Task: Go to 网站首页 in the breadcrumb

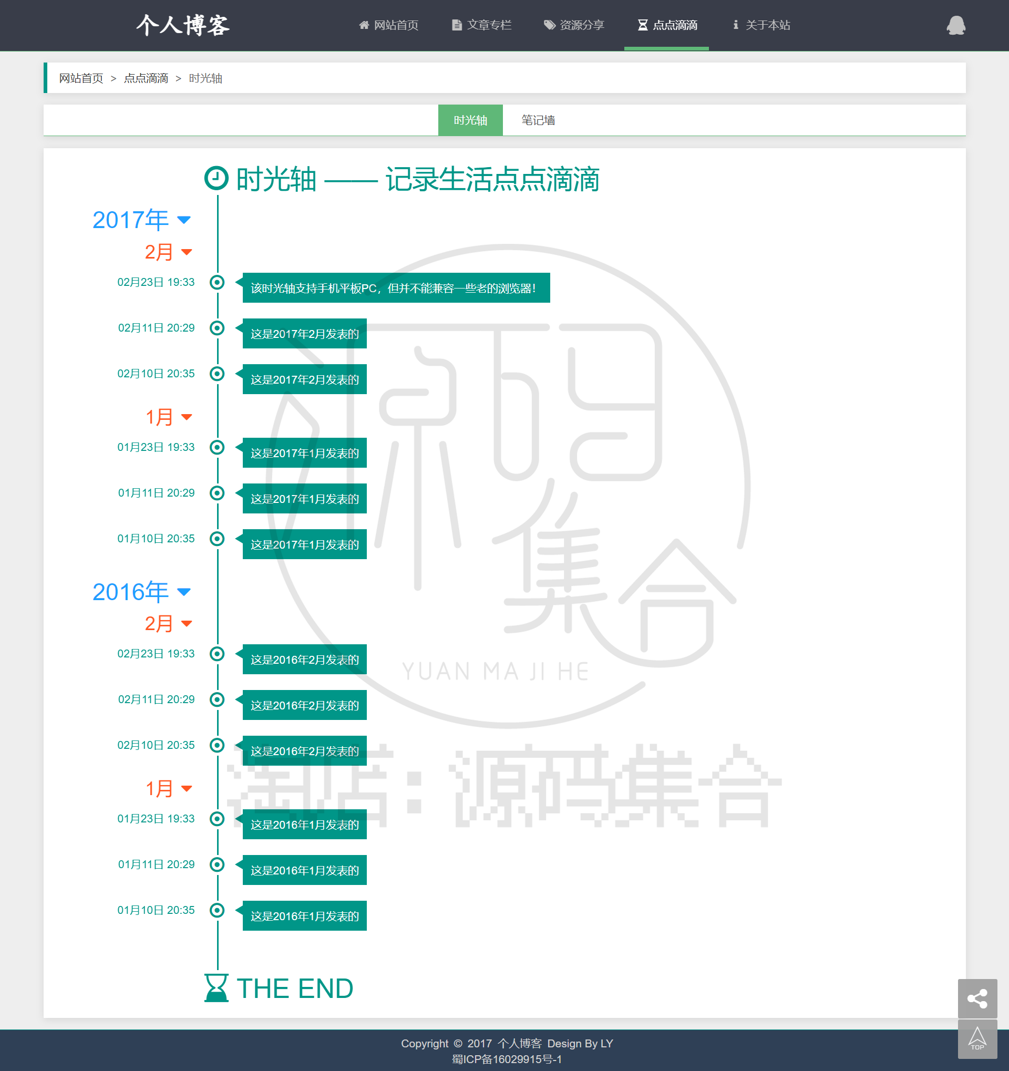Action: [81, 78]
